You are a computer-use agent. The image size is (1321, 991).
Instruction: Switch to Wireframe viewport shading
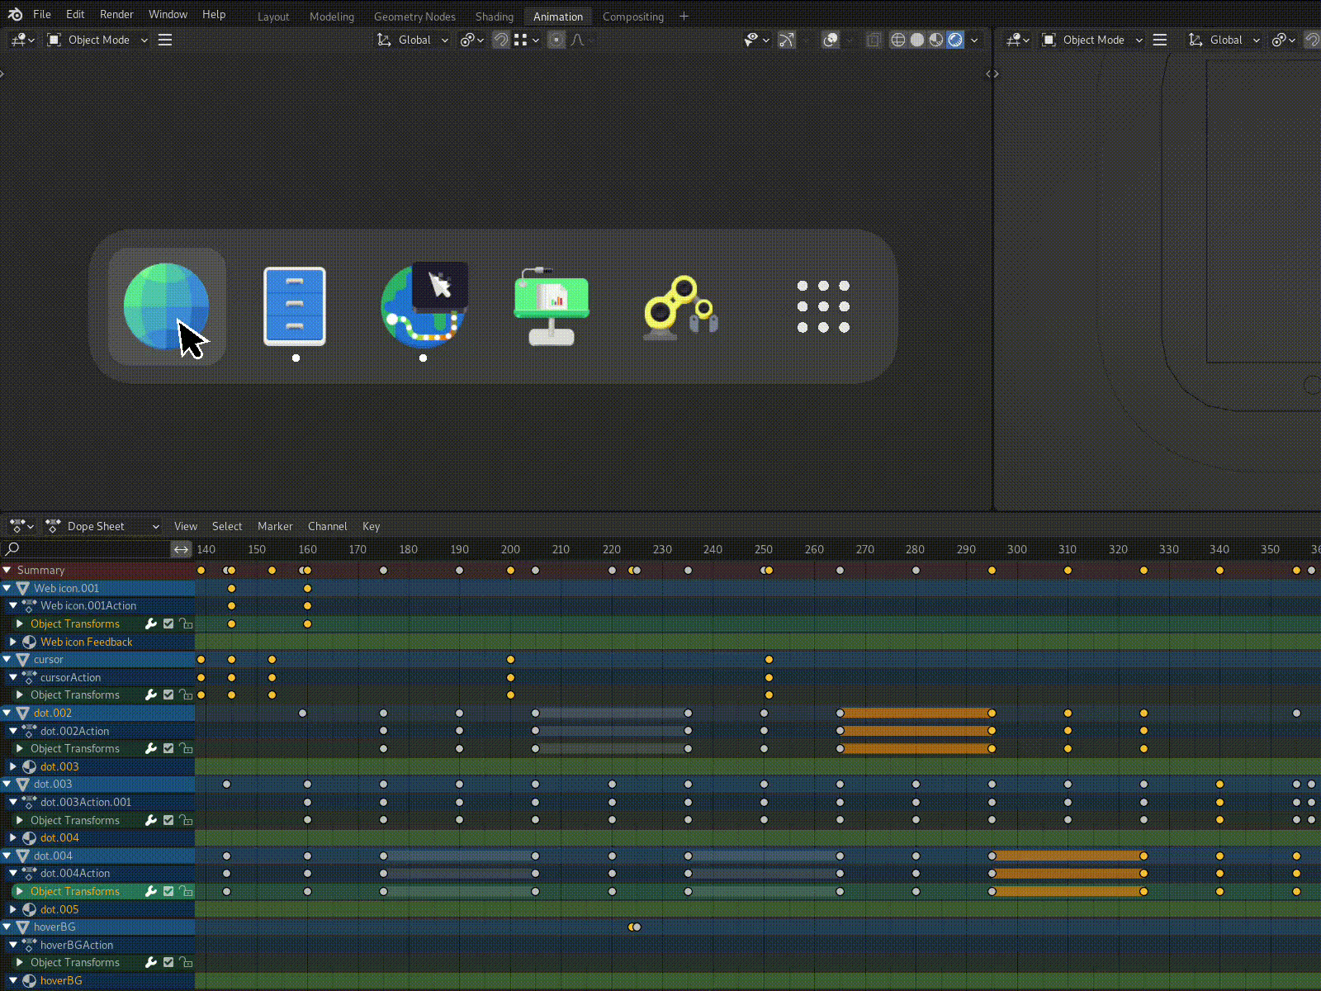coord(898,40)
